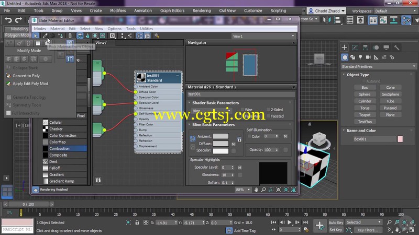Image resolution: width=419 pixels, height=235 pixels.
Task: Enable the Faceted checkbox
Action: pyautogui.click(x=268, y=116)
